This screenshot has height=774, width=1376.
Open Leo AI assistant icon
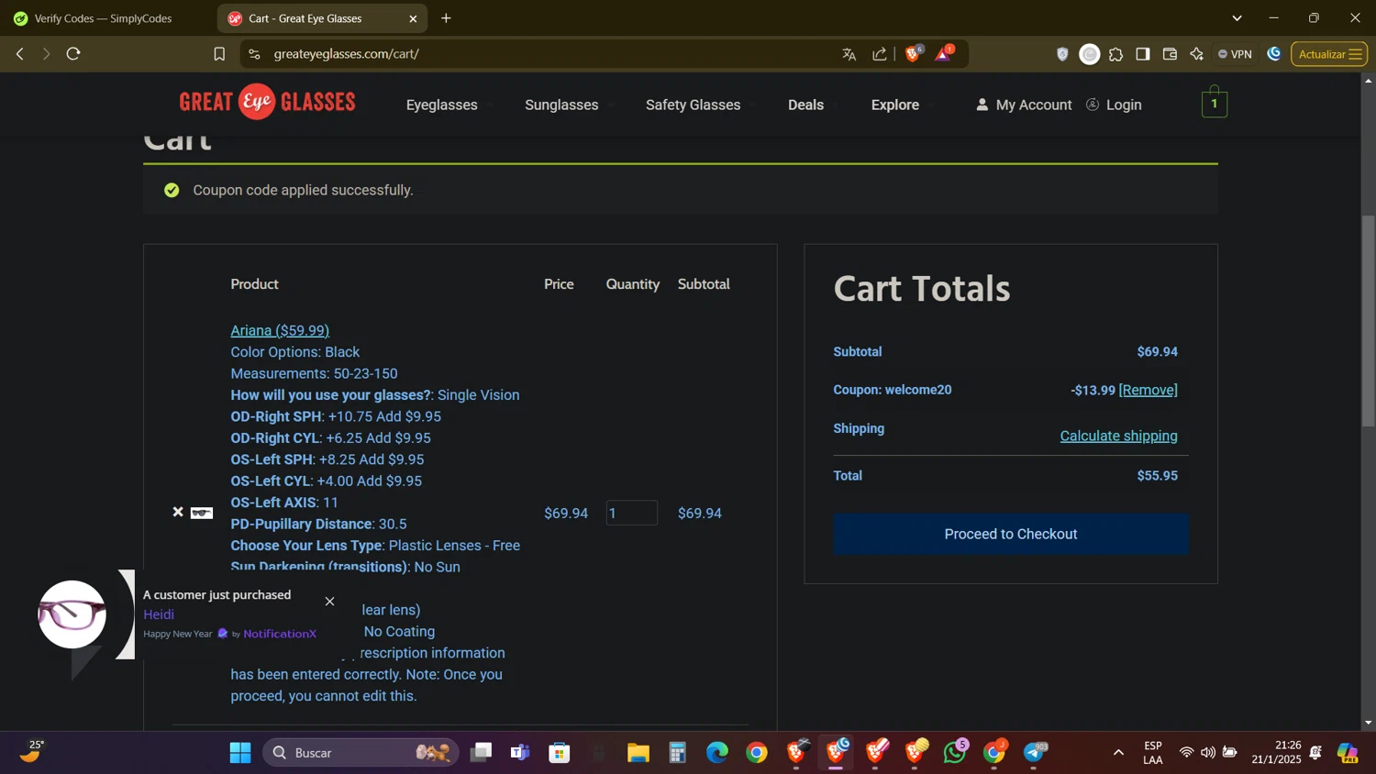(x=1197, y=54)
